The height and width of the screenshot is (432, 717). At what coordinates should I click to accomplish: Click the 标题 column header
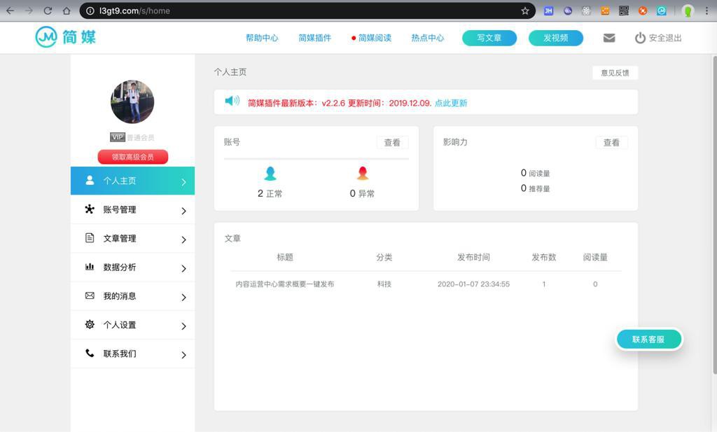point(285,257)
